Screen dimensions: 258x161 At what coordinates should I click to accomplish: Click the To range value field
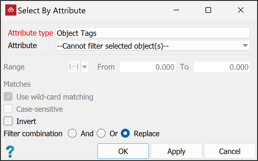221,67
